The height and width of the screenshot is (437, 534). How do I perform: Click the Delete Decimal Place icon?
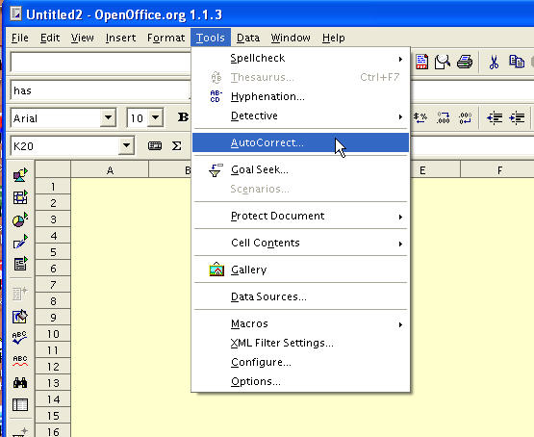466,117
